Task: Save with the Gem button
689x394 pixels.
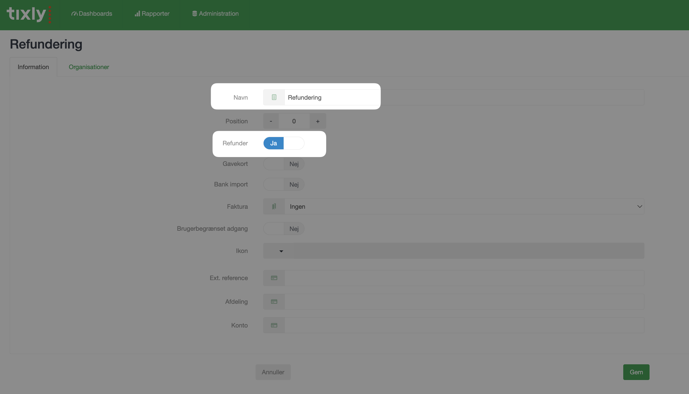Action: [x=636, y=372]
